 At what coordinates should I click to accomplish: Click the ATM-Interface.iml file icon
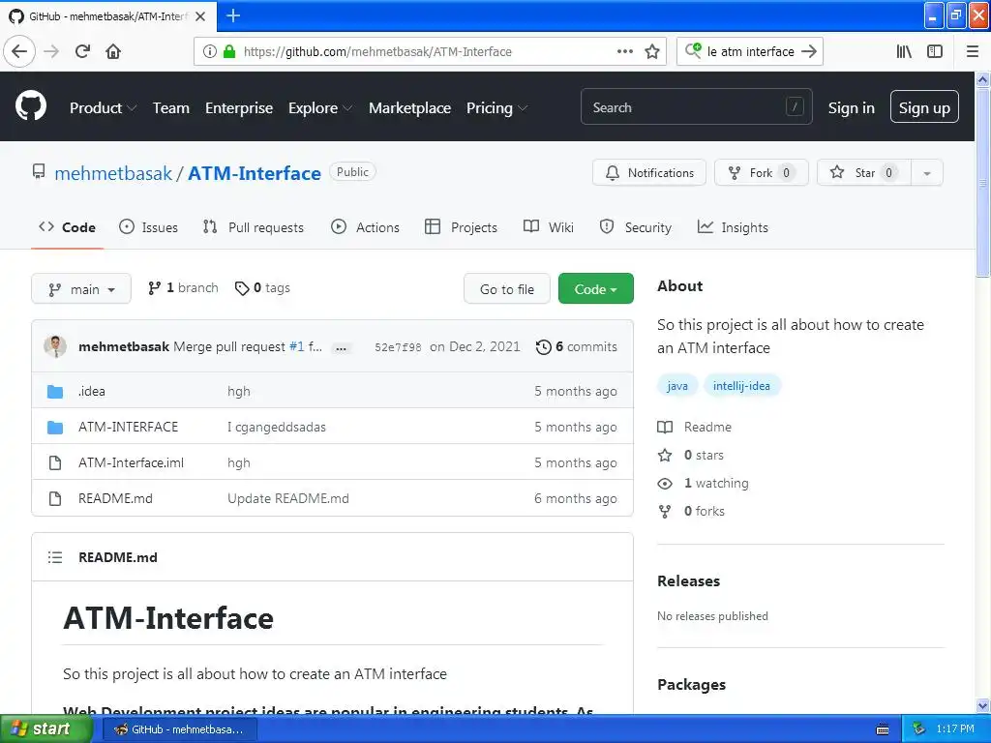pos(55,463)
